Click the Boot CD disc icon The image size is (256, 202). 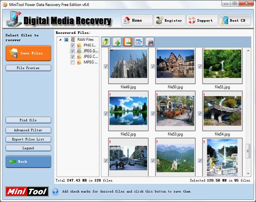point(225,21)
